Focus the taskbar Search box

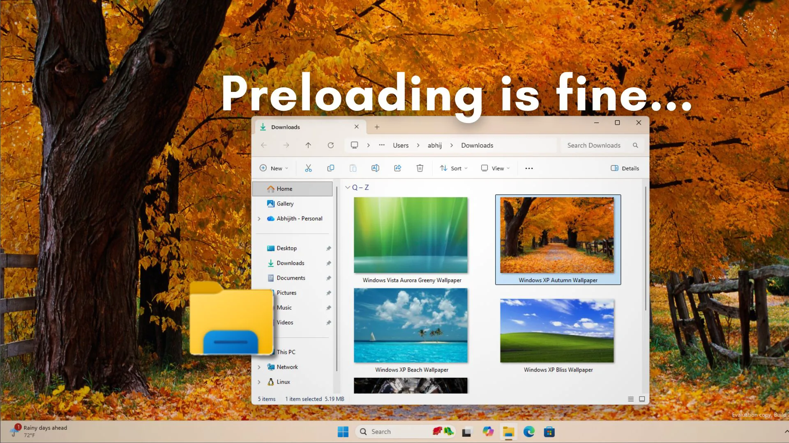406,432
